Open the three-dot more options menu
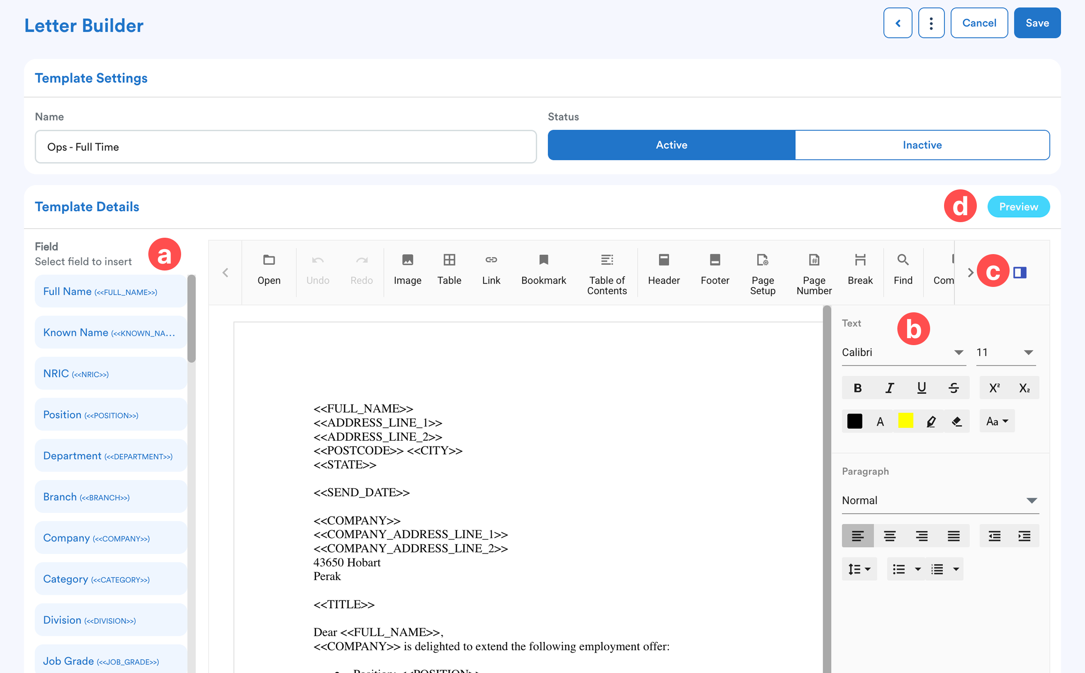Viewport: 1085px width, 673px height. [x=931, y=23]
